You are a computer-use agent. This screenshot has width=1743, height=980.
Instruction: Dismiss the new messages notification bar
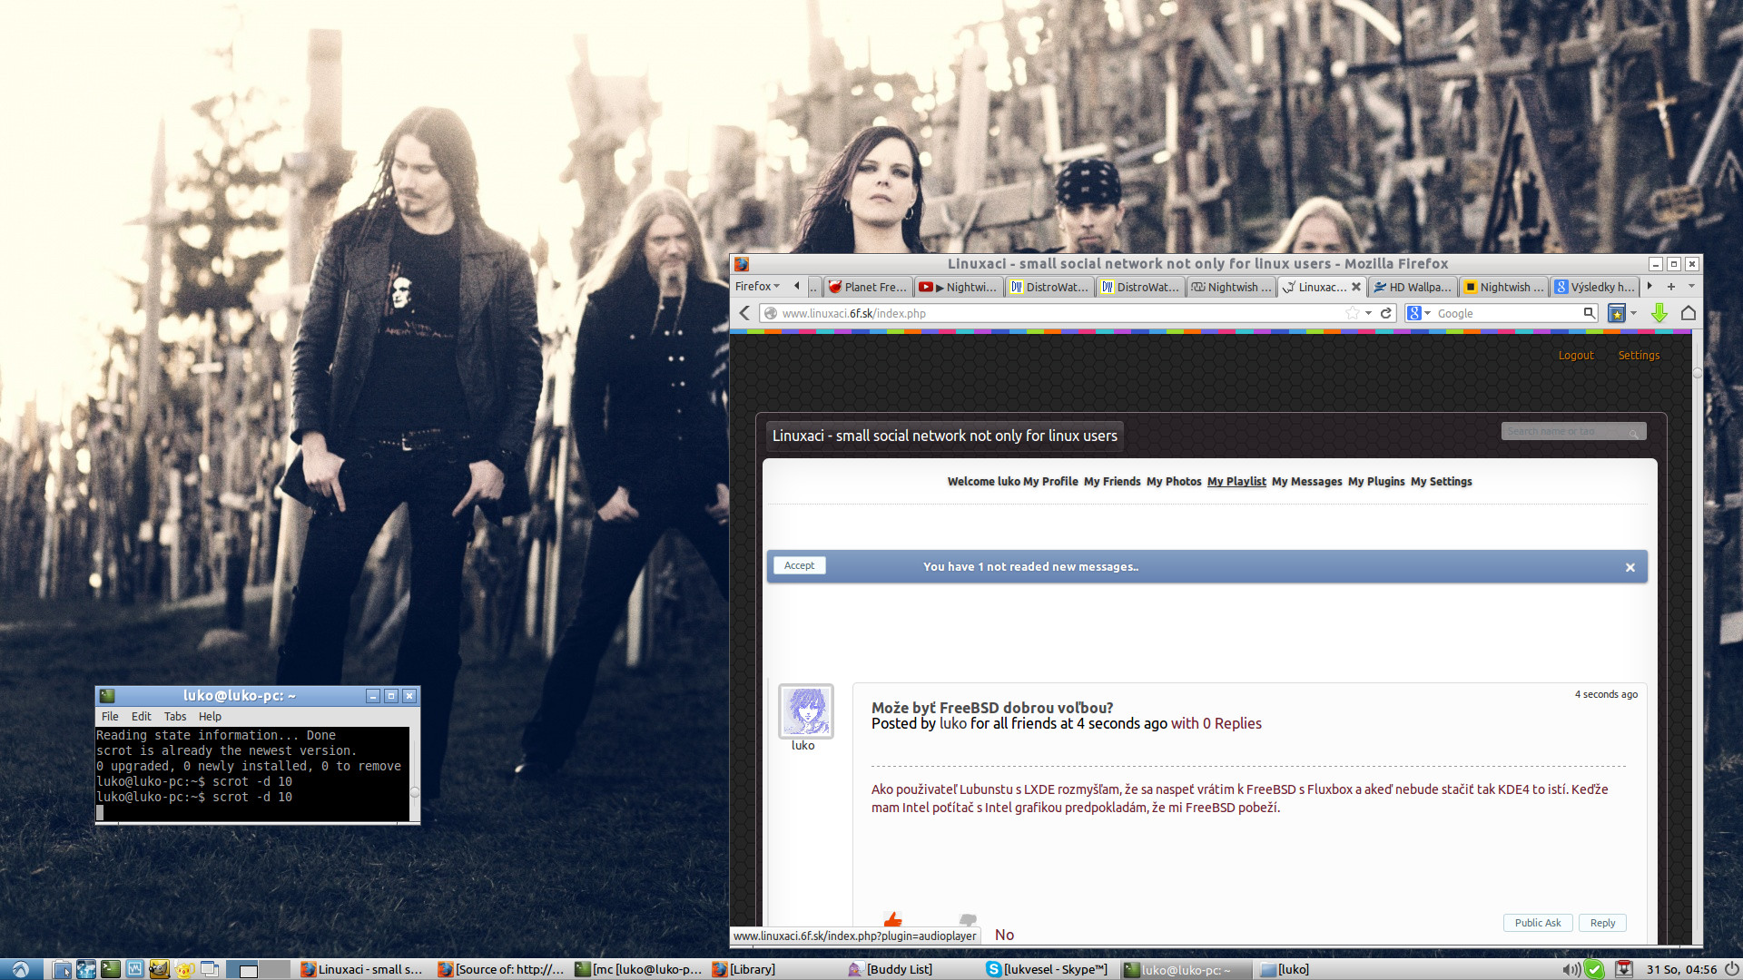click(x=1630, y=567)
